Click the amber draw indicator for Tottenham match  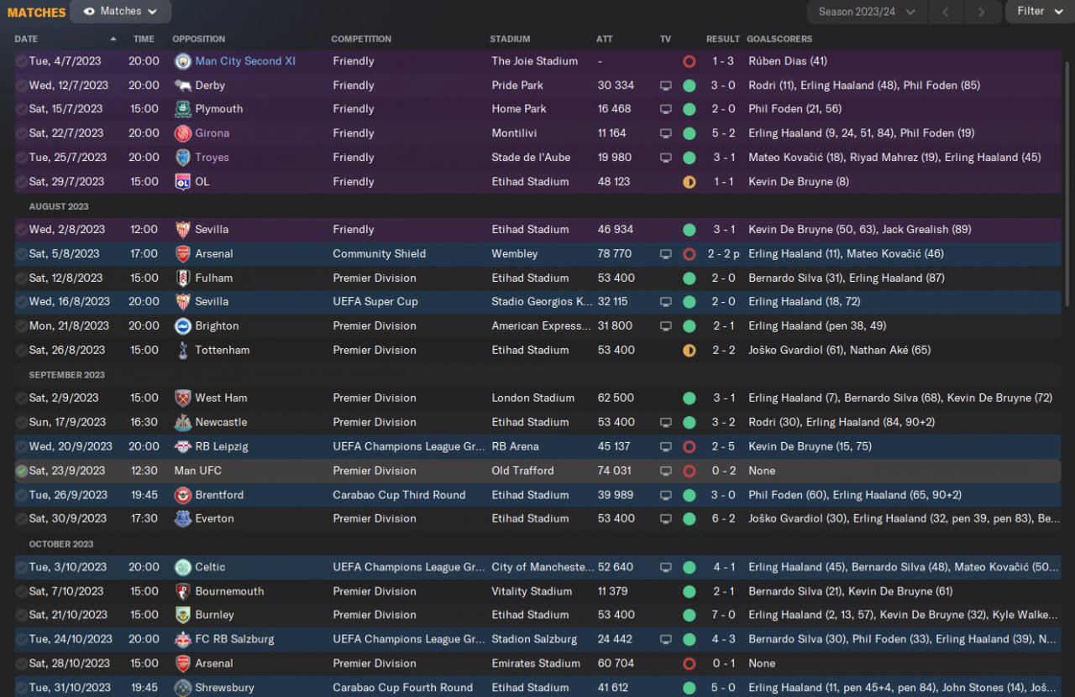[690, 351]
